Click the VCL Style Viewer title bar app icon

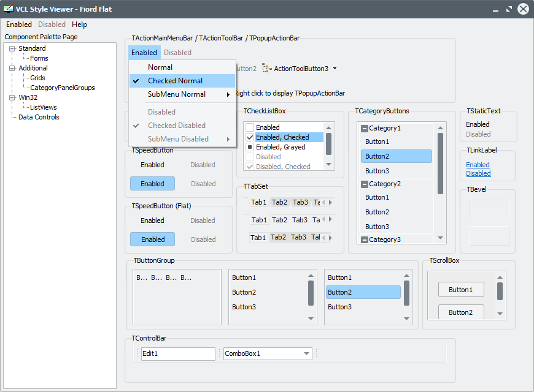point(8,9)
